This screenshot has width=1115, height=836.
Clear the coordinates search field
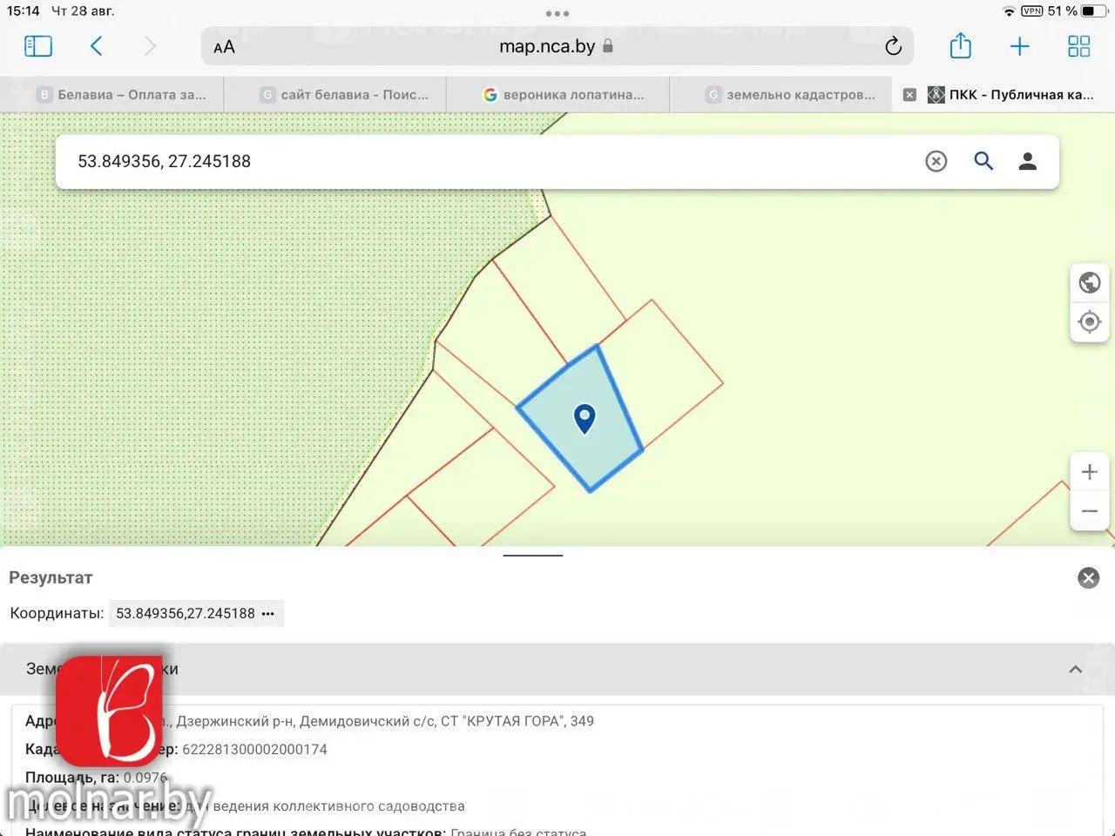pyautogui.click(x=936, y=161)
